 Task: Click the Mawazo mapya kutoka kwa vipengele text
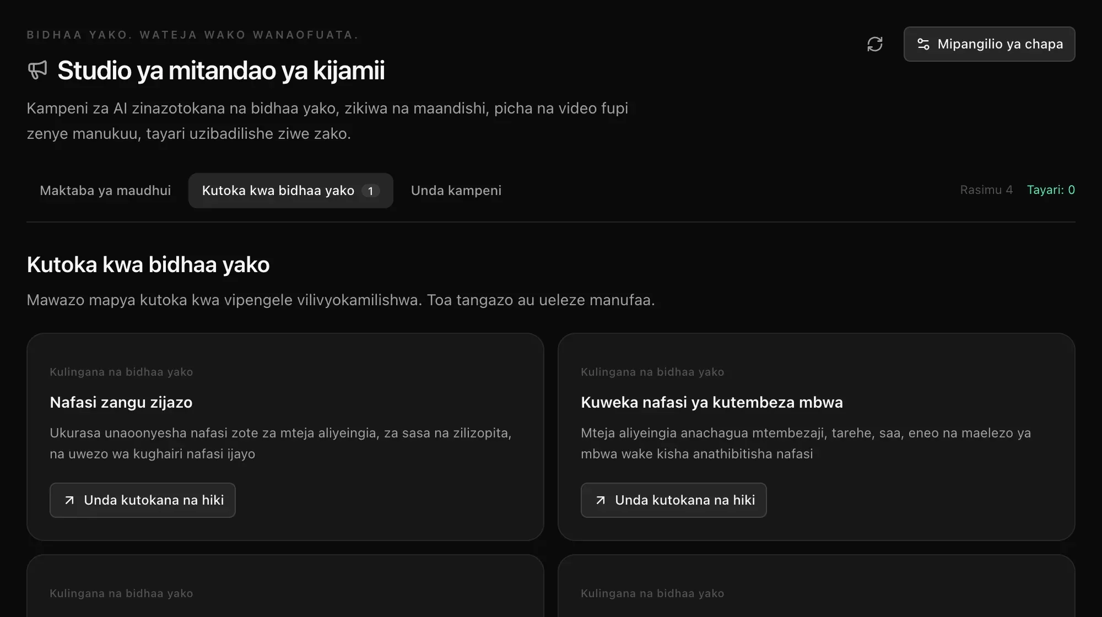[x=341, y=300]
